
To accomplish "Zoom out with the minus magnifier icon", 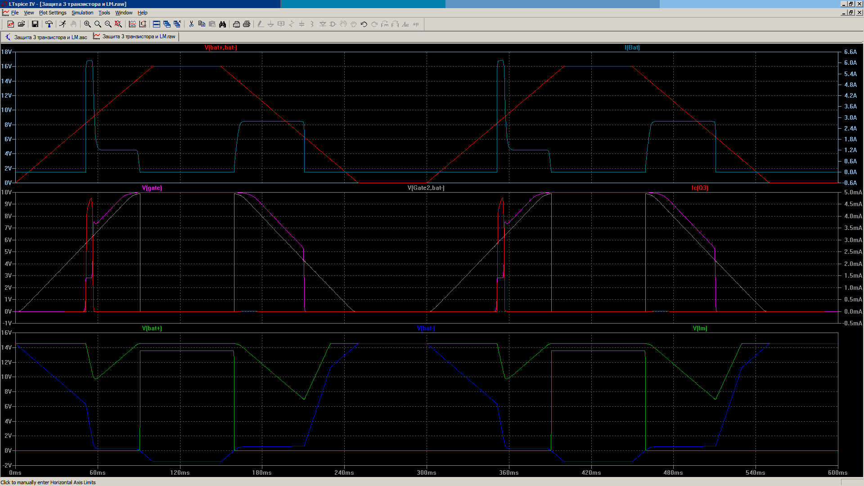I will [x=108, y=24].
